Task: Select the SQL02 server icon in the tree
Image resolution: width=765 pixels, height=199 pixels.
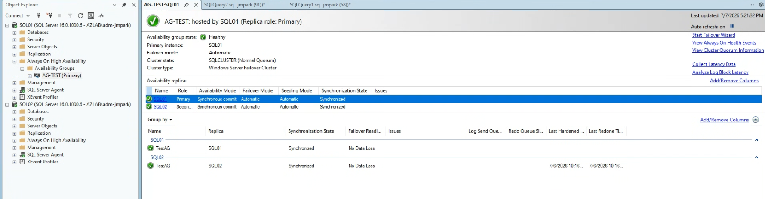Action: (14, 104)
